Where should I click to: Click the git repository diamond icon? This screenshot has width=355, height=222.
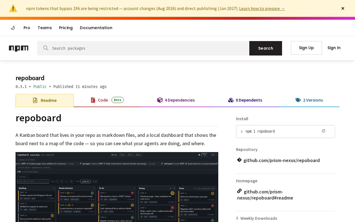pos(239,160)
